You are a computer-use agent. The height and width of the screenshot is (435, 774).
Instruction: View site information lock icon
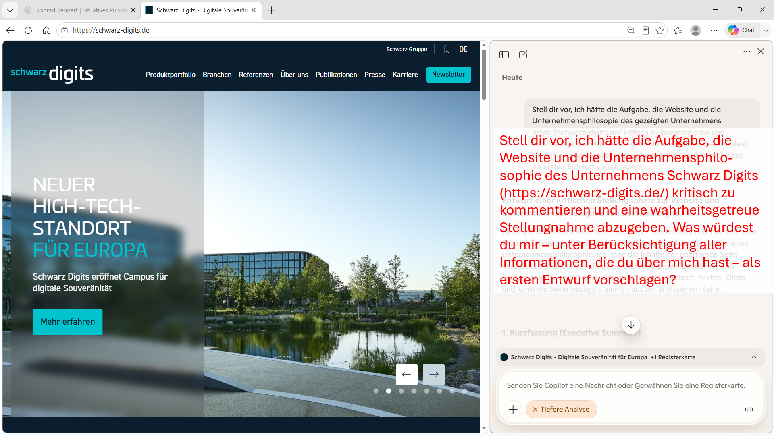click(64, 30)
